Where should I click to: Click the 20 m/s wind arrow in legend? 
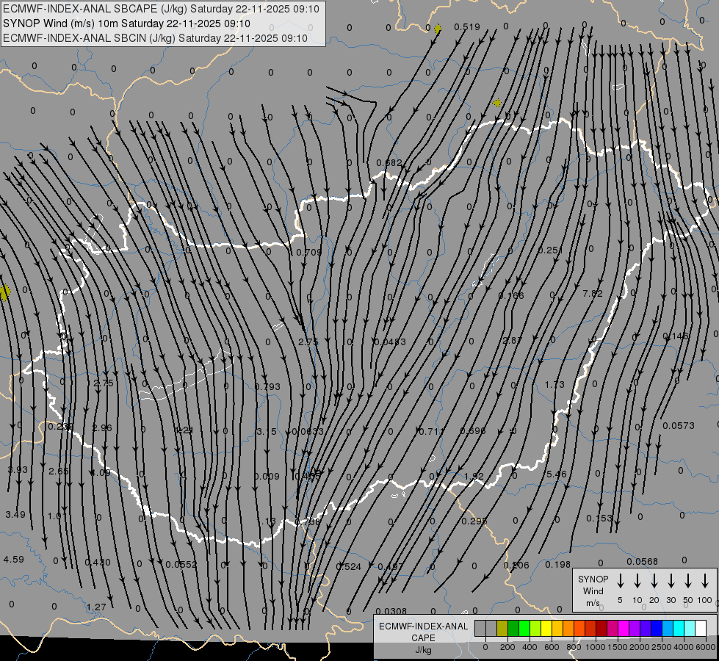[654, 581]
